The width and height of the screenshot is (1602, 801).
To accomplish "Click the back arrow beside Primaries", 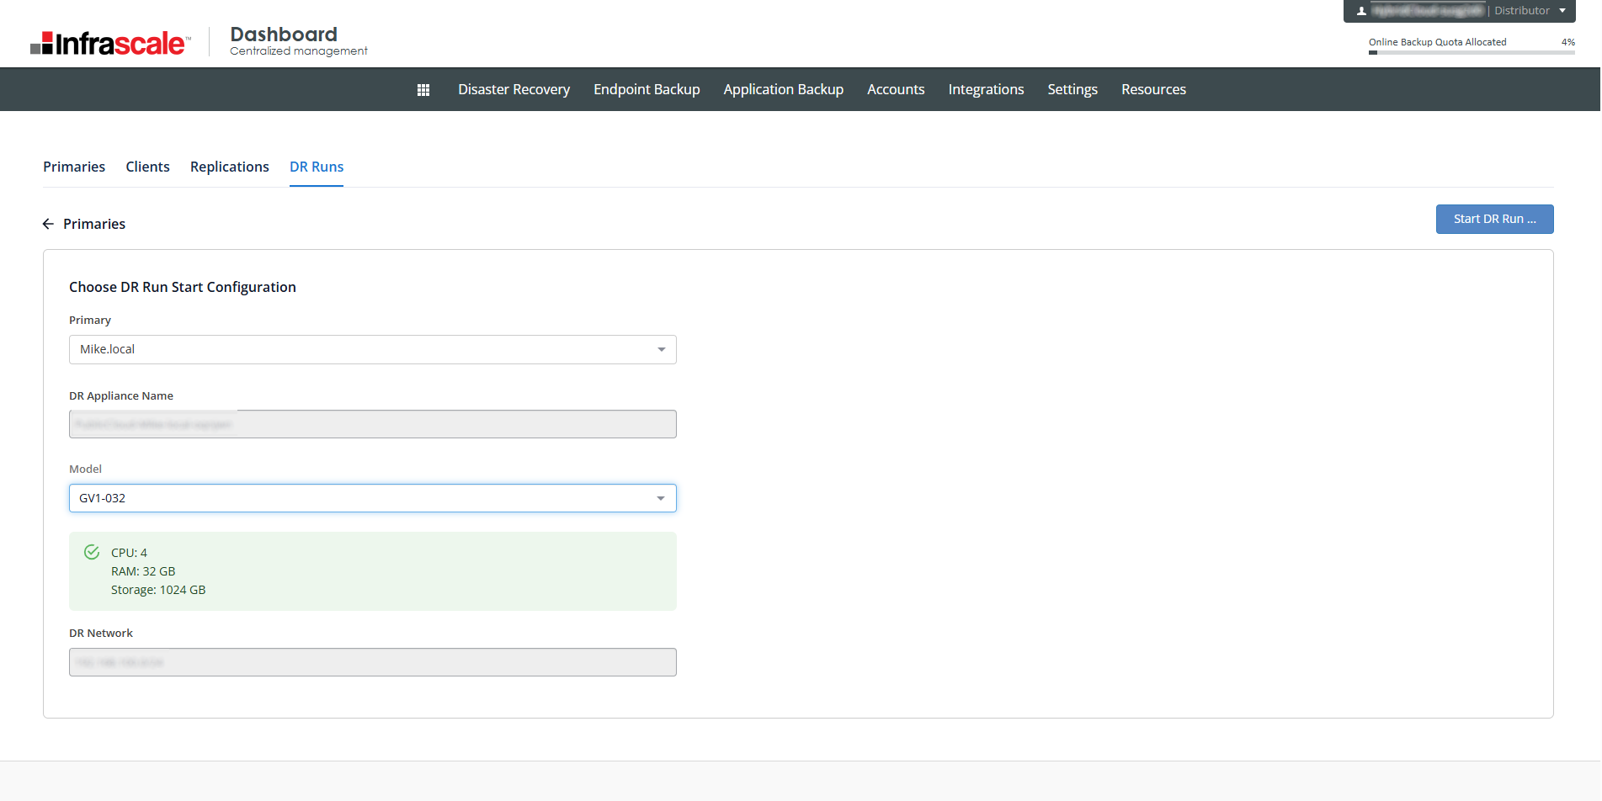I will pos(48,224).
